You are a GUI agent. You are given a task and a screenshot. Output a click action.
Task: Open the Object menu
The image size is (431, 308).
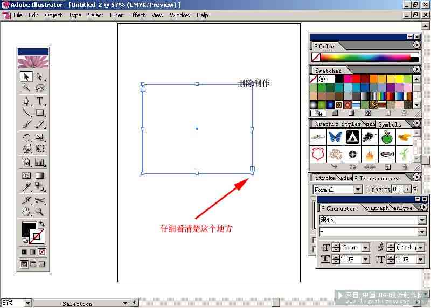coord(53,15)
